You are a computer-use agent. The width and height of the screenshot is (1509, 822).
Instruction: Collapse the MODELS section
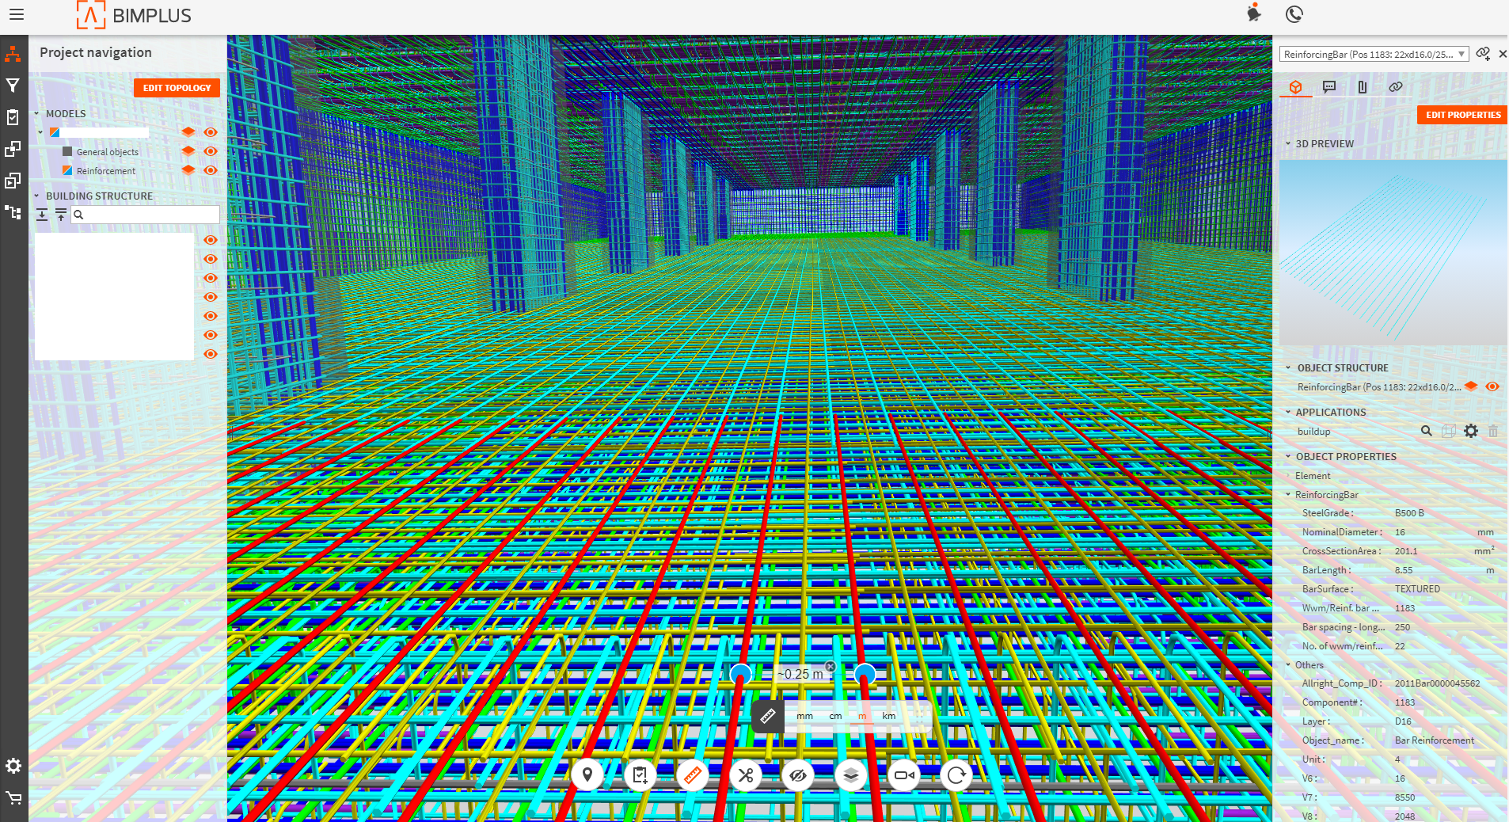point(36,114)
